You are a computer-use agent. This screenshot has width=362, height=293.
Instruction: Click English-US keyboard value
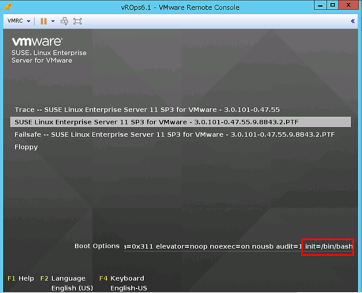tap(129, 288)
